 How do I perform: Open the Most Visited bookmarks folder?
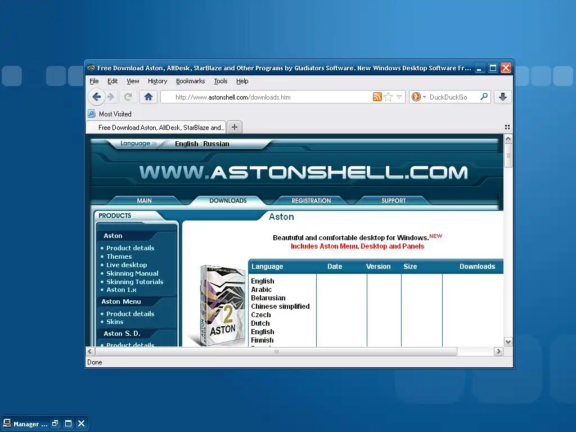(110, 114)
